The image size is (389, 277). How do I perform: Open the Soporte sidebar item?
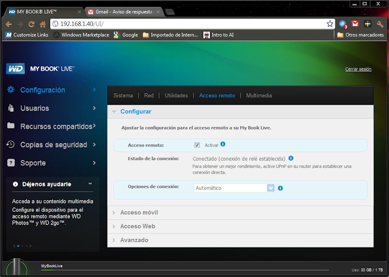52,163
